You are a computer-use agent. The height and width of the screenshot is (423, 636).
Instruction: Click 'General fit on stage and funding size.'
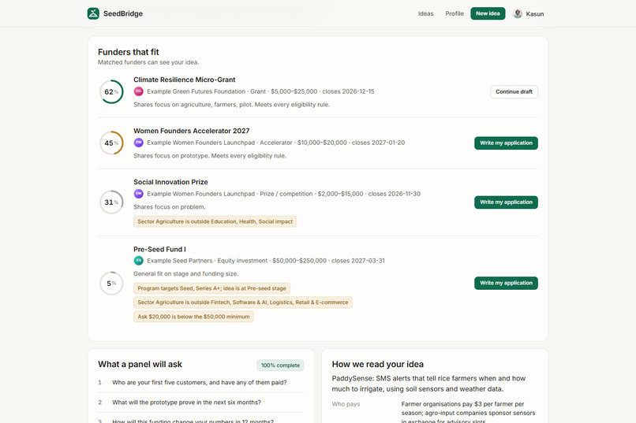point(185,273)
